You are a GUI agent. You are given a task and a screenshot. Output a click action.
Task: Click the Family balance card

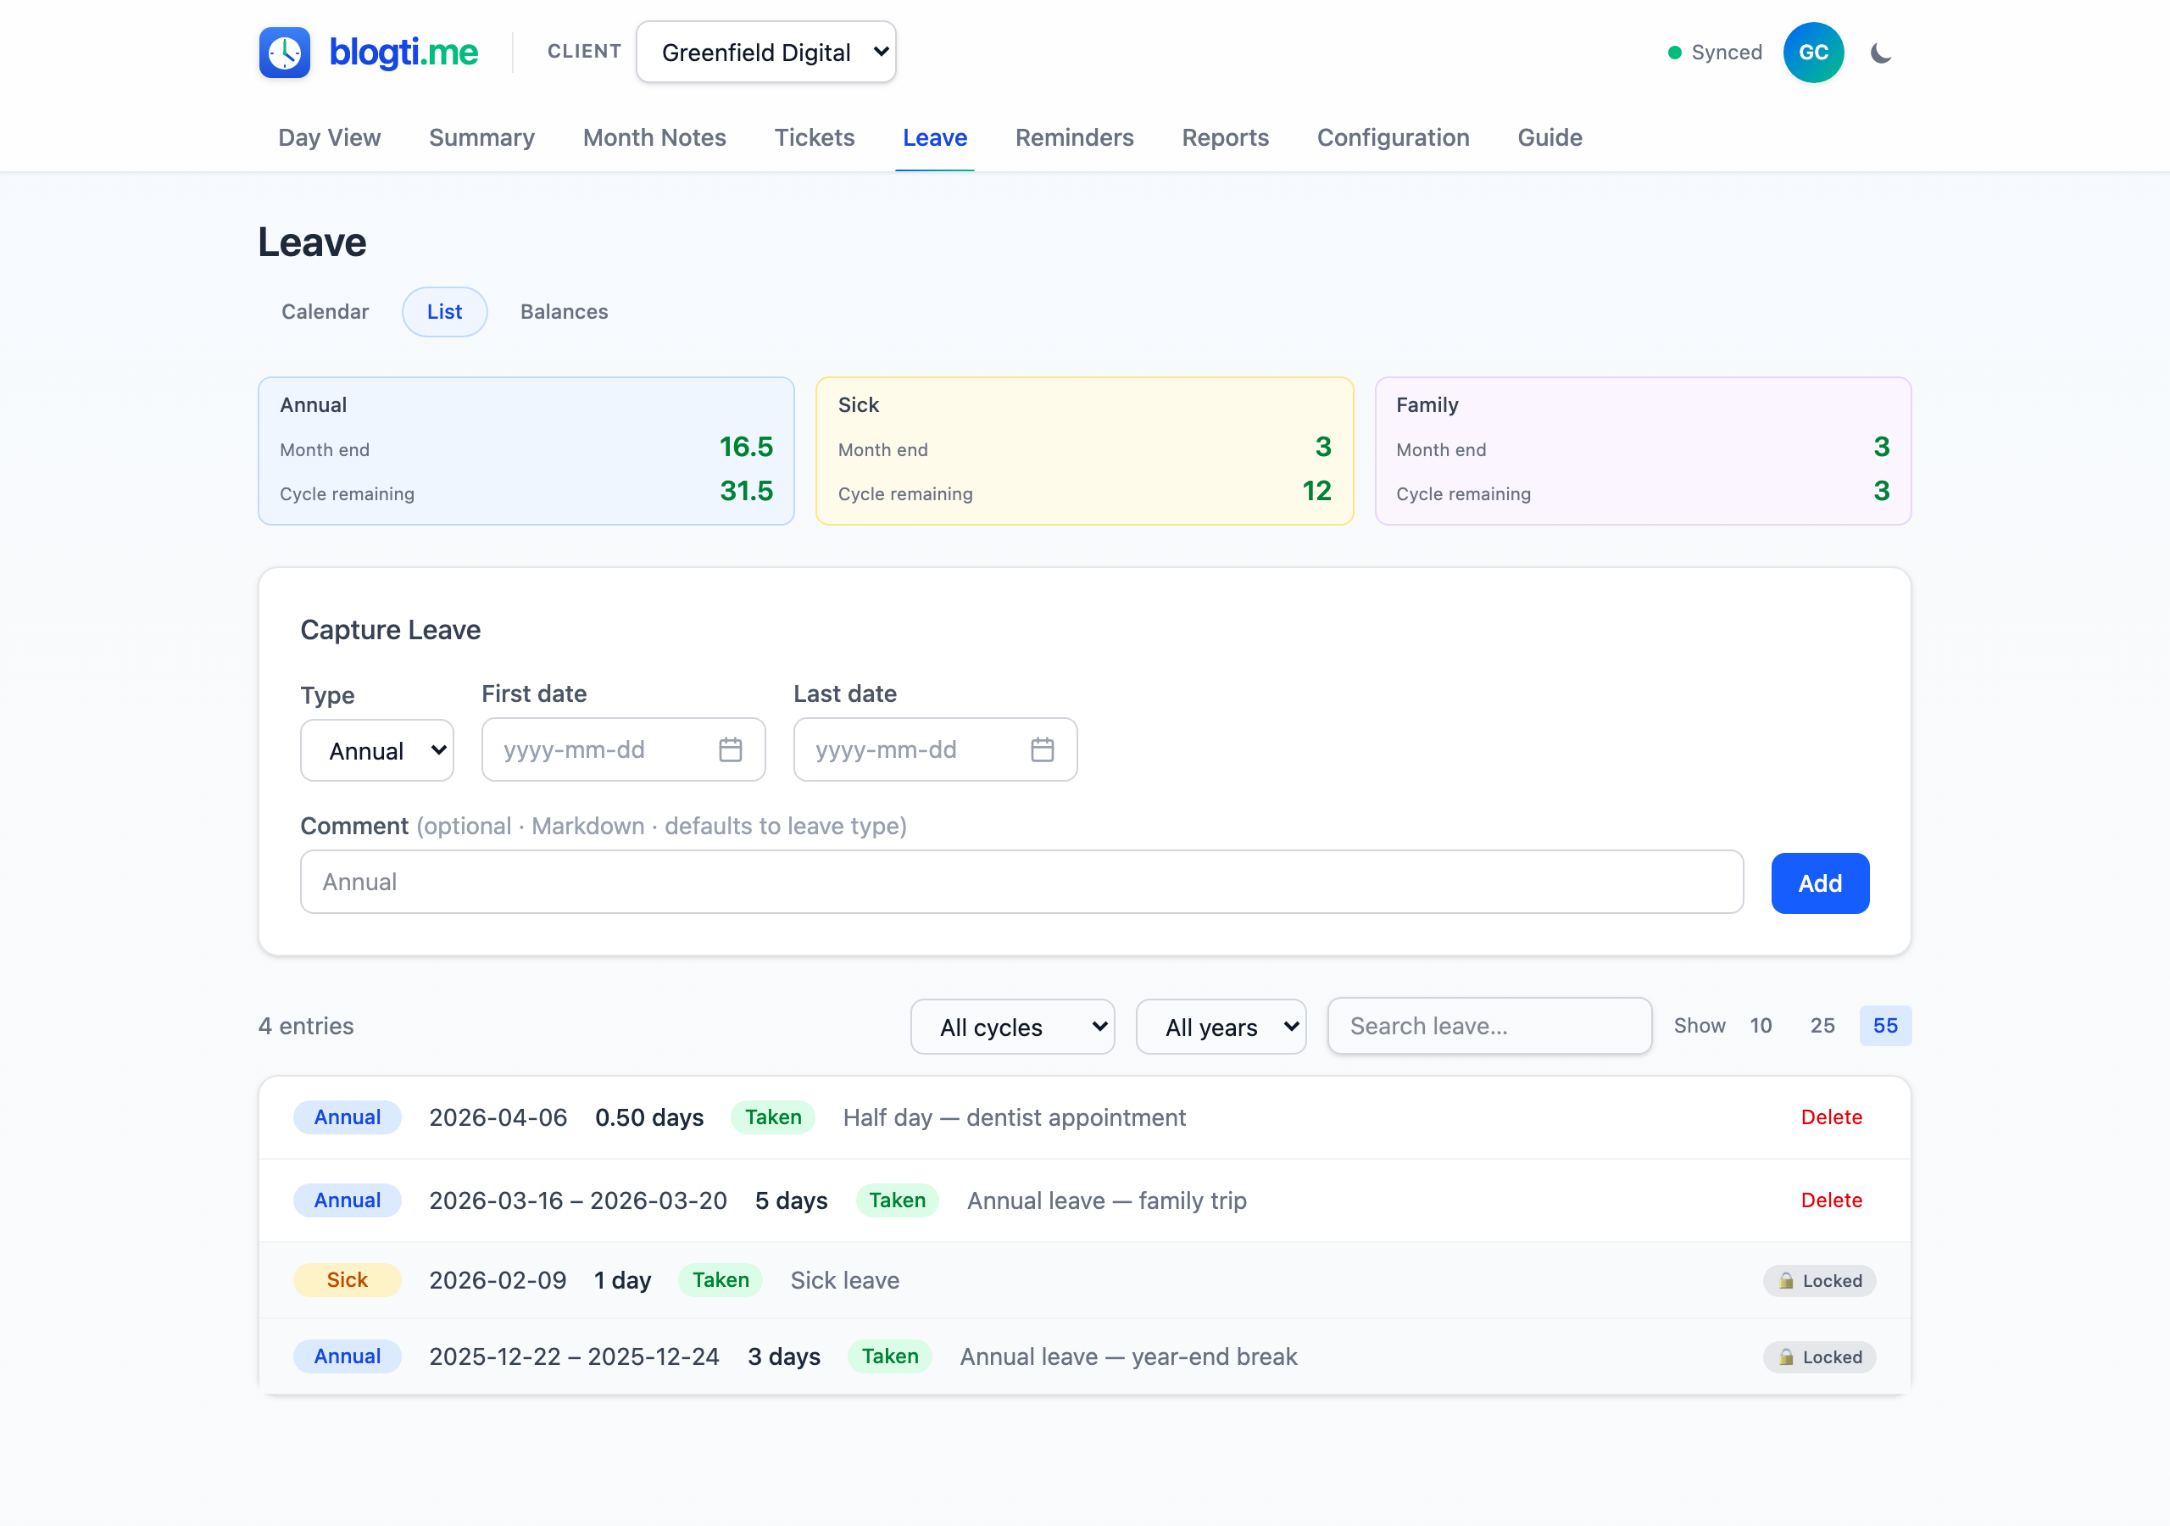1643,451
